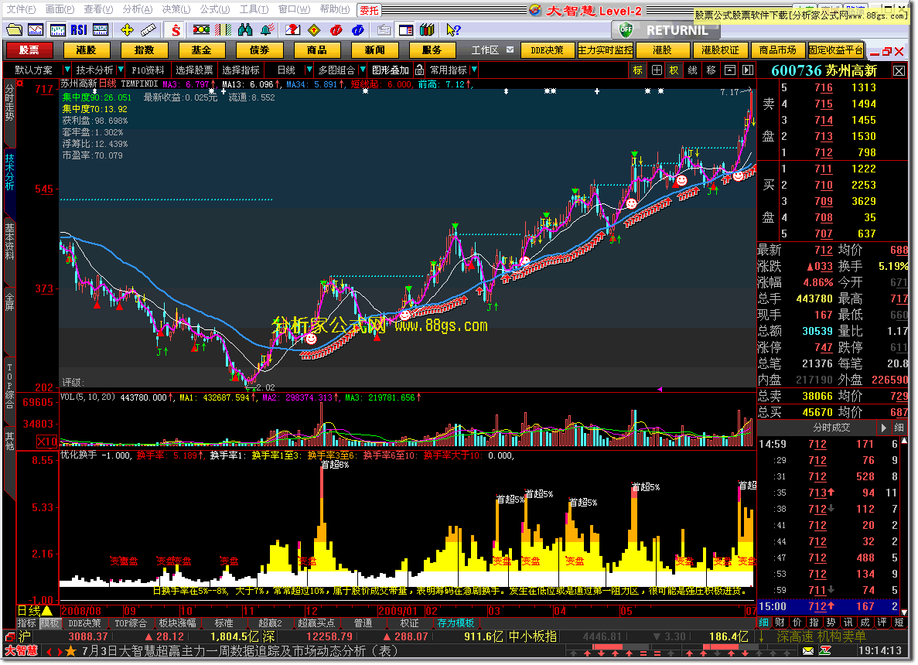The width and height of the screenshot is (918, 665).
Task: Activate the arrow question help icon
Action: 453,29
